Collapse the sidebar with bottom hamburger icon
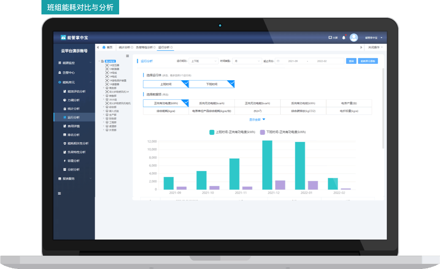The image size is (440, 269). pyautogui.click(x=60, y=193)
